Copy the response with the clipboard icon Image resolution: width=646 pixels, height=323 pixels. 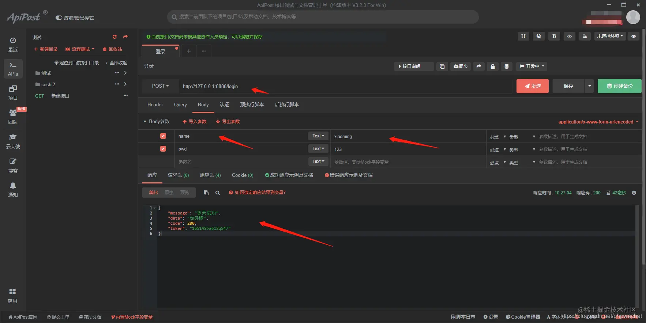(206, 193)
